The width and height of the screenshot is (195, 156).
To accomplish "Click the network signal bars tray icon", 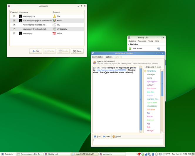I will click(146, 154).
